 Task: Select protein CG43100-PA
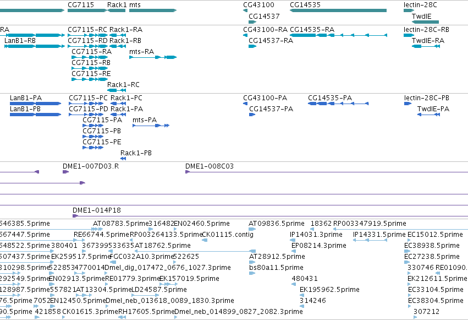tap(265, 98)
